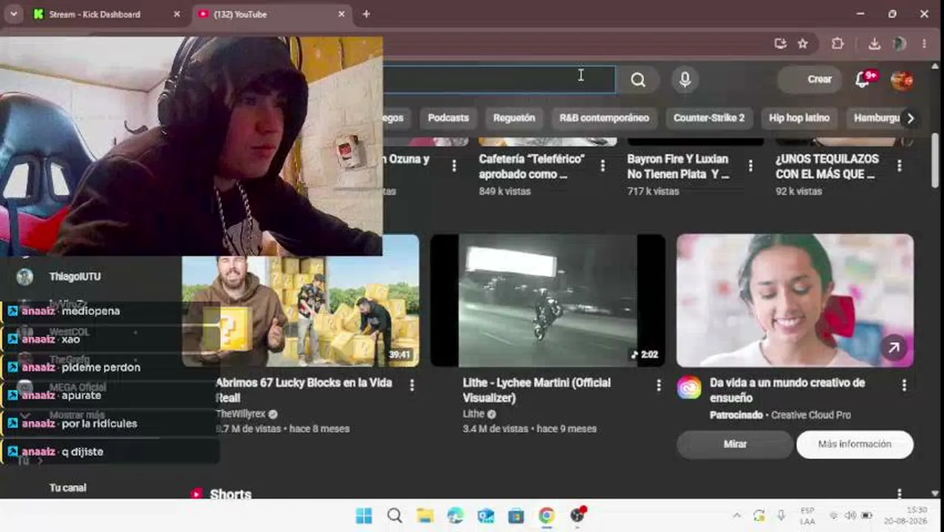Open Windows Start menu

pyautogui.click(x=364, y=516)
